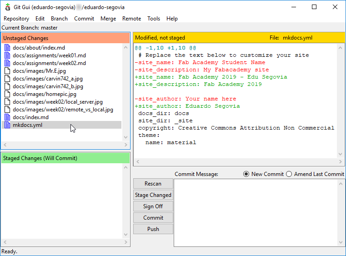Screen dimensions: 346x256
Task: Click the Push button
Action: click(x=153, y=229)
